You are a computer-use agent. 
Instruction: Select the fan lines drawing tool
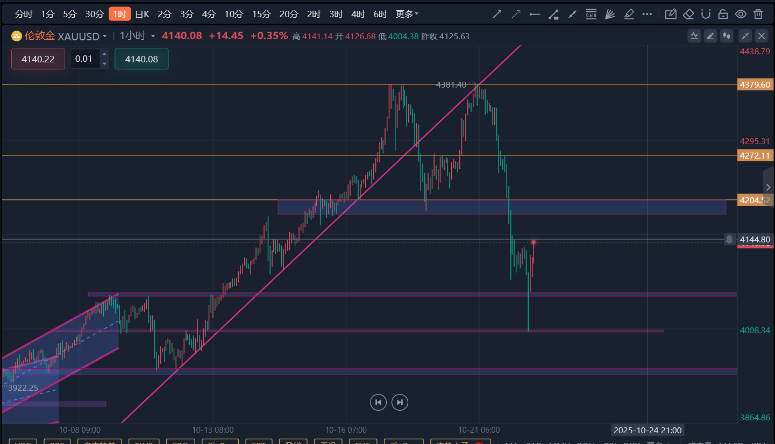tap(609, 15)
